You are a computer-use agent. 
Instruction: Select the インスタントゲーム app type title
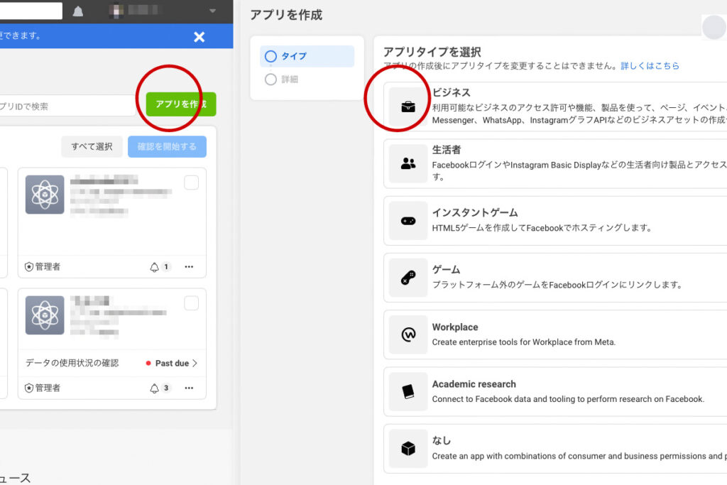[x=475, y=212]
